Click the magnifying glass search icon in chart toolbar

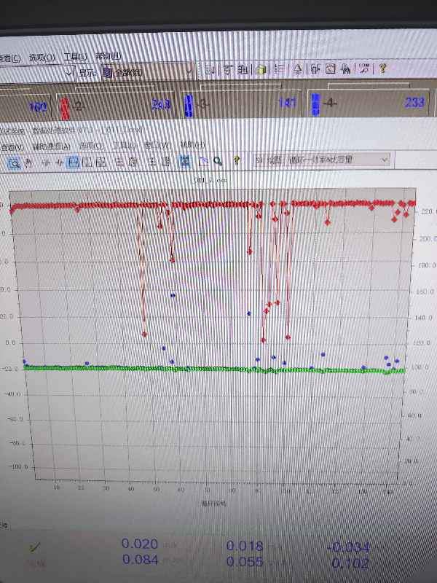click(x=218, y=161)
